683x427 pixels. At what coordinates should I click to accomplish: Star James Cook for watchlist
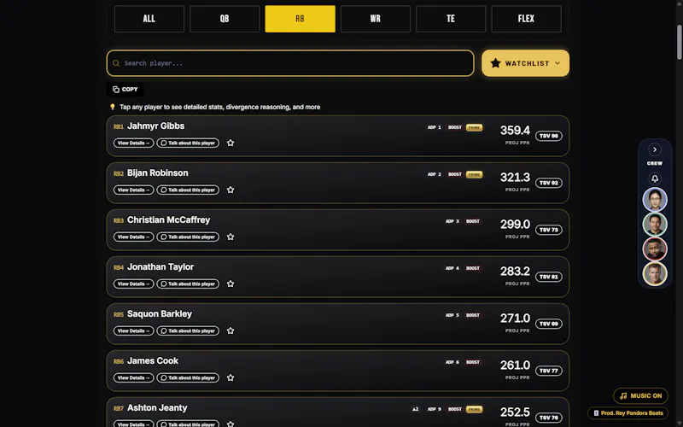point(231,378)
